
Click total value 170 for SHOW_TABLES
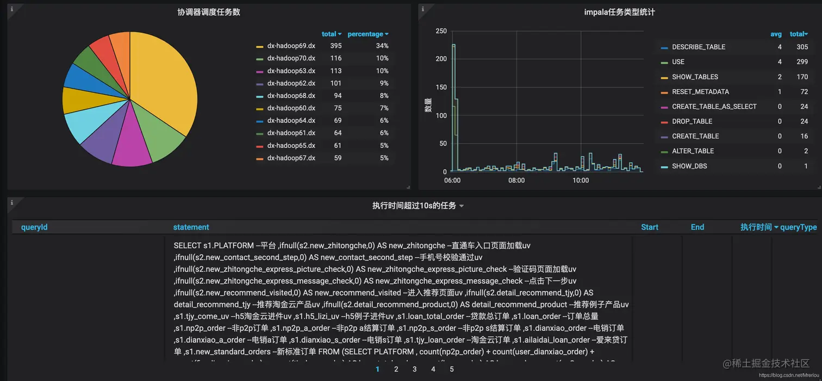pyautogui.click(x=802, y=77)
